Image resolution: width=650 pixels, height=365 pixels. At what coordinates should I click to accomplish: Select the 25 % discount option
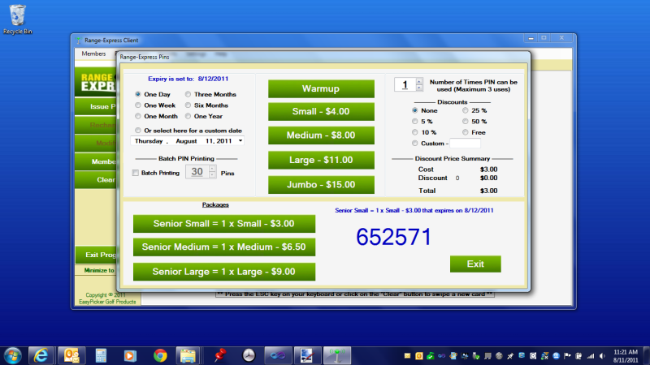(466, 110)
